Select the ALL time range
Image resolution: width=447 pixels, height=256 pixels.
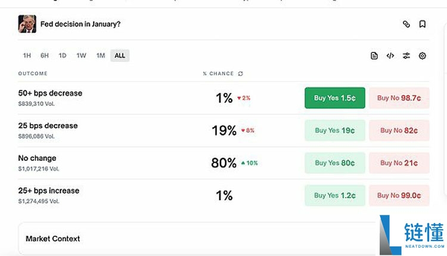coord(120,56)
